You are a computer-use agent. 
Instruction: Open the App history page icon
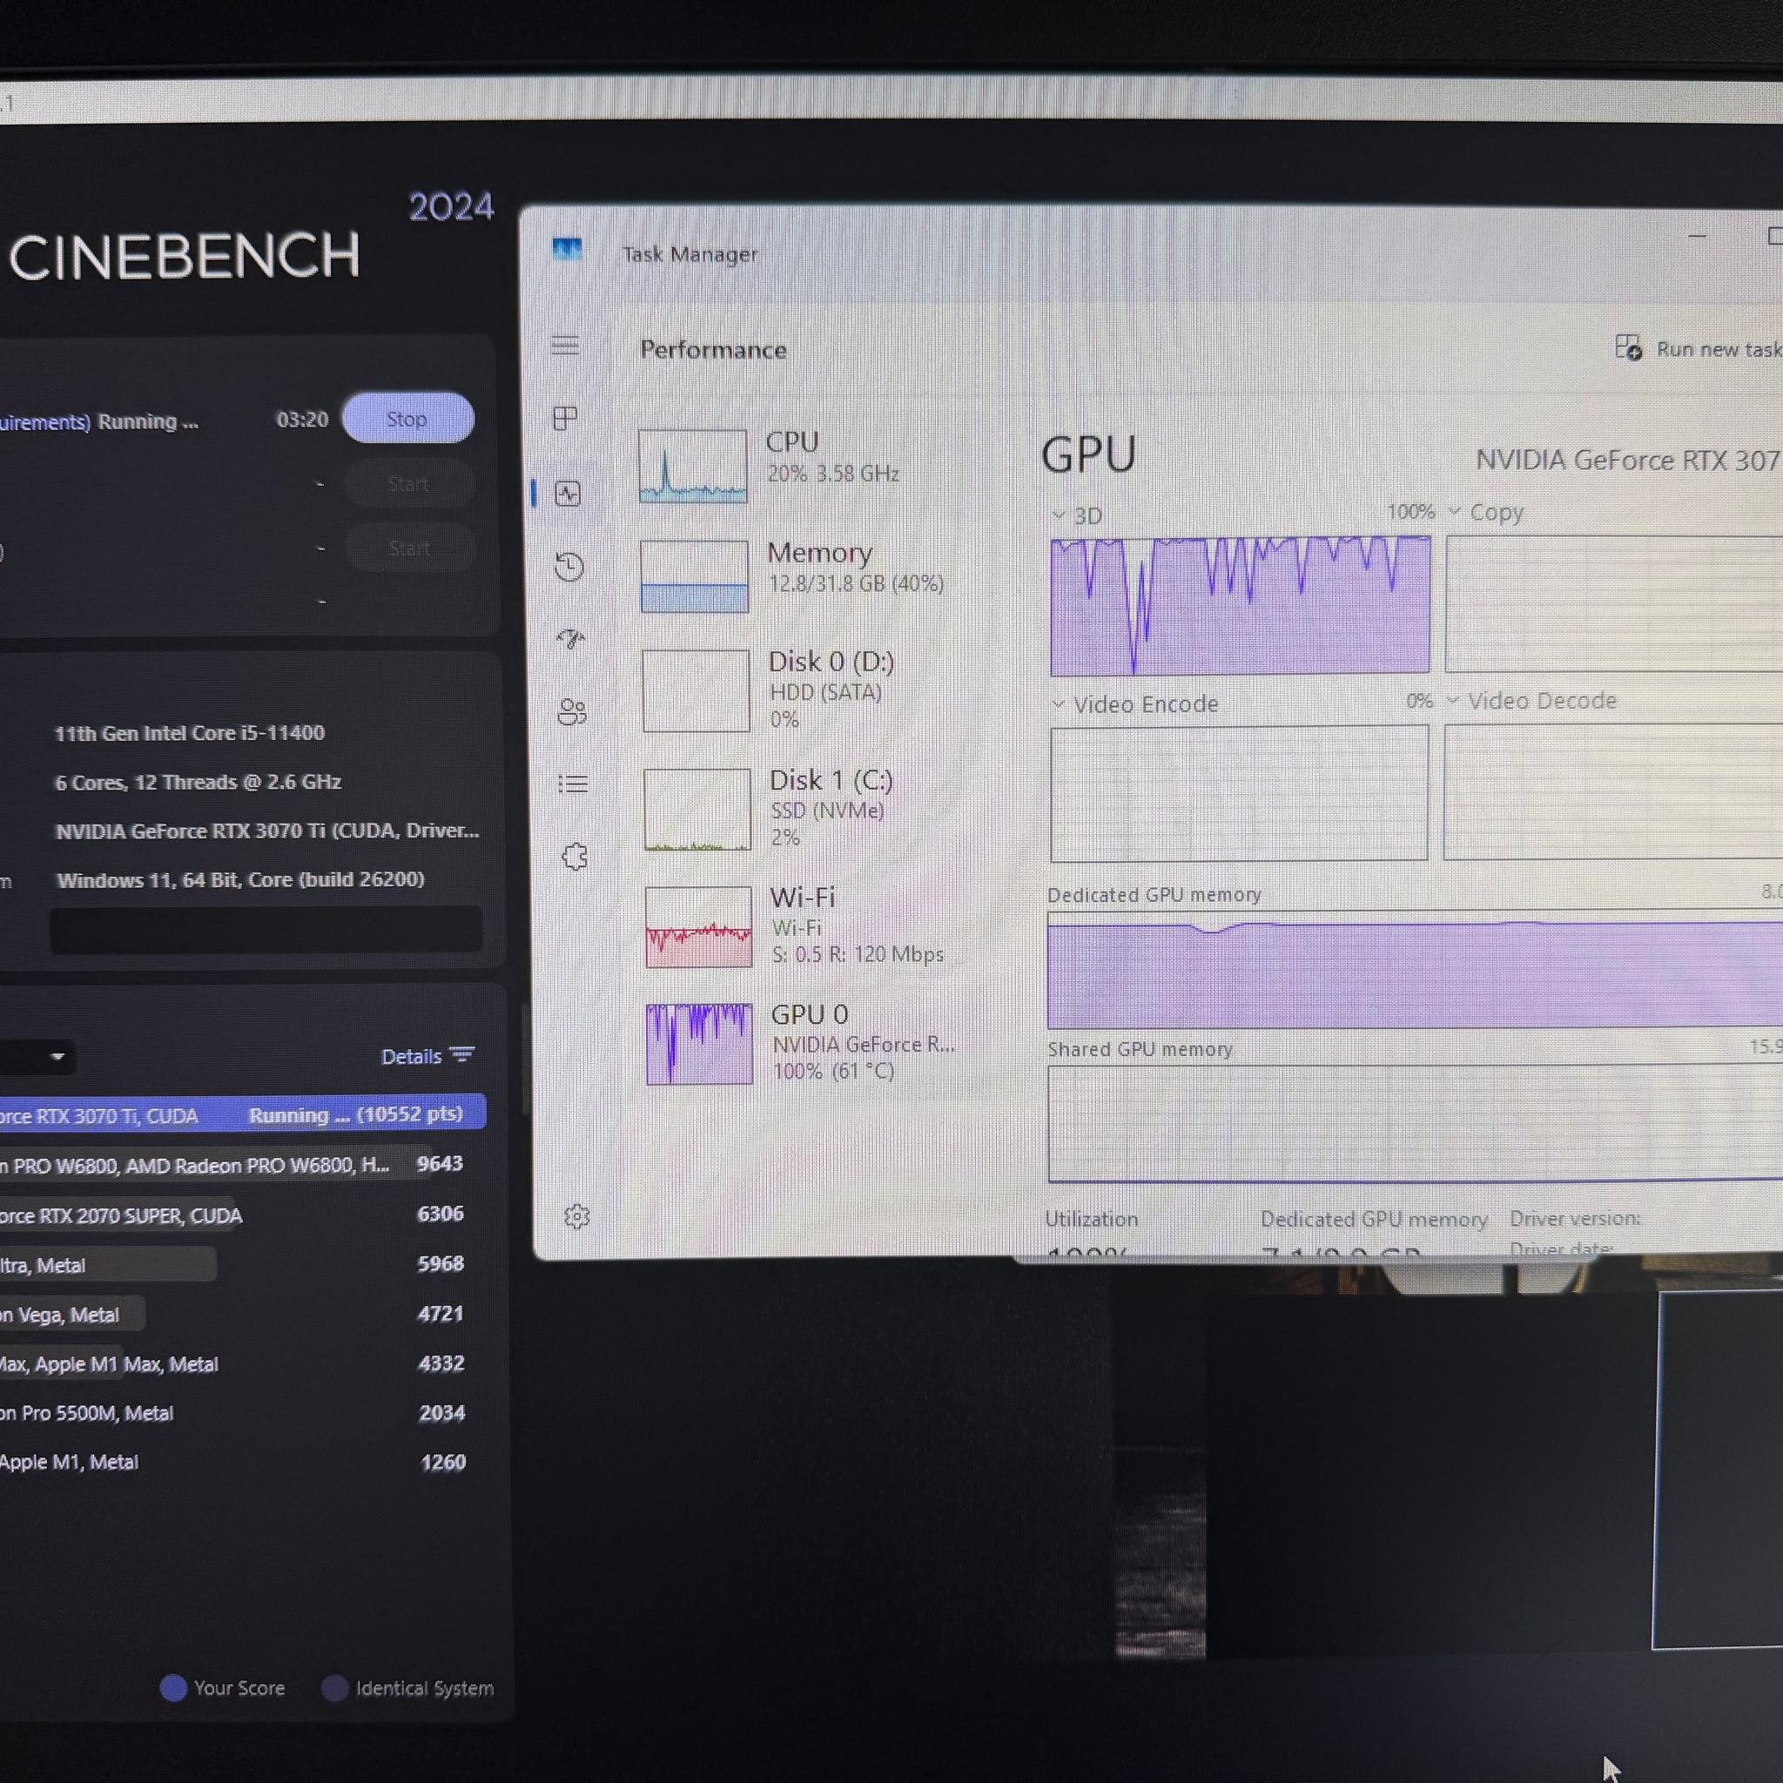[569, 566]
